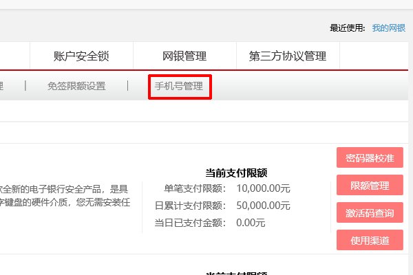Open 第三方协议管理 tab
The width and height of the screenshot is (413, 275).
click(288, 56)
